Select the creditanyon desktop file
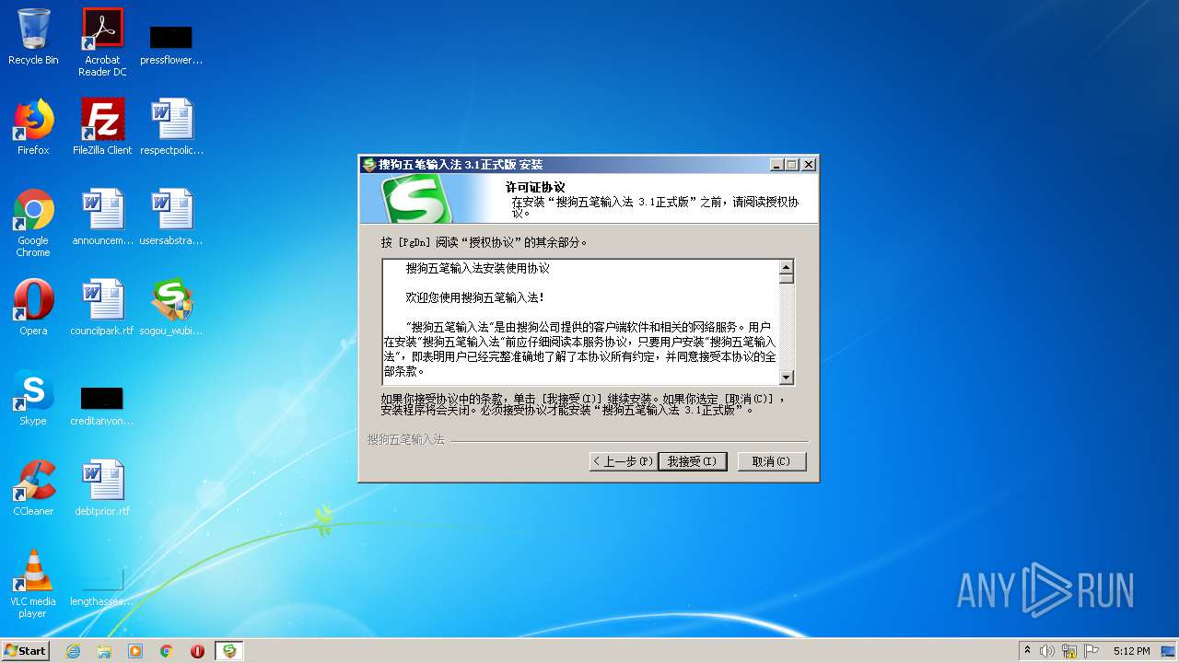Screen dimensions: 1179x663 pyautogui.click(x=102, y=405)
